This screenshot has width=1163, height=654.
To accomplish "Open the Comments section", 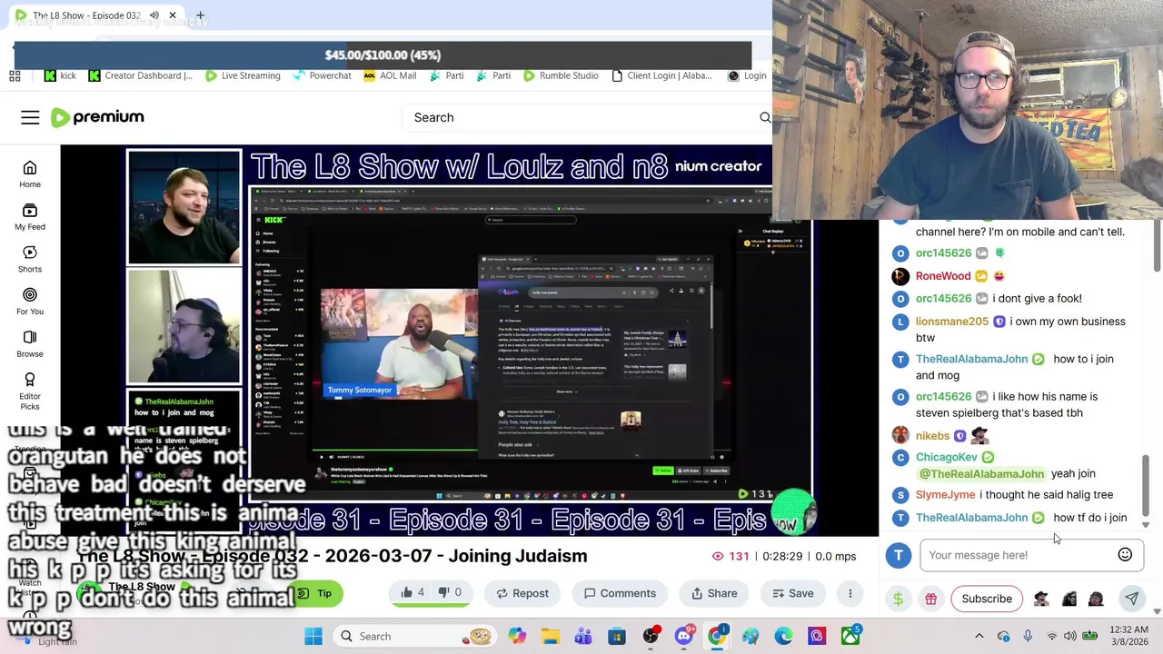I will coord(619,593).
